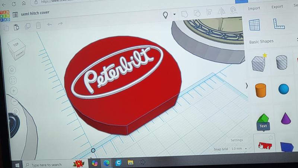Open the blue C app on taskbar
The height and width of the screenshot is (168, 298).
[118, 163]
